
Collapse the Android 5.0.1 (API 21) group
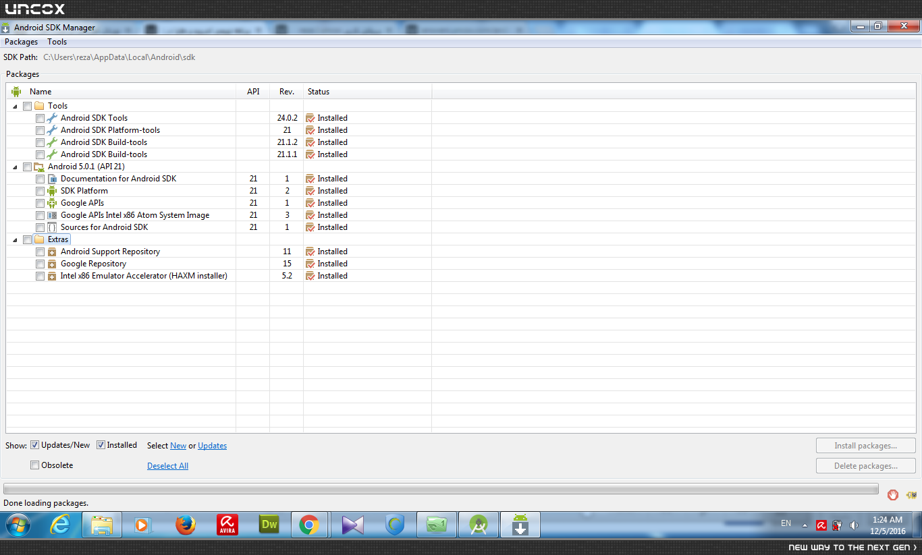[x=16, y=167]
